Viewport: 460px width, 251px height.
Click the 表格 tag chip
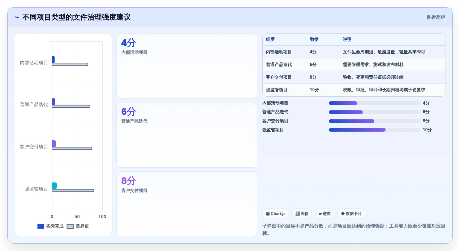pyautogui.click(x=302, y=213)
